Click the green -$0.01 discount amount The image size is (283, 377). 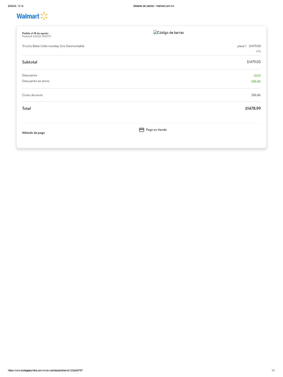256,75
